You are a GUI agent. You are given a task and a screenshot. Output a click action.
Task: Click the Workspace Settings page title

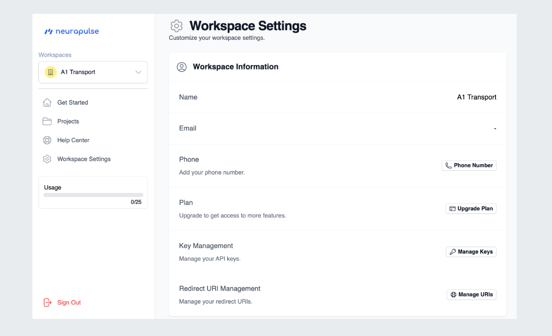click(x=248, y=25)
